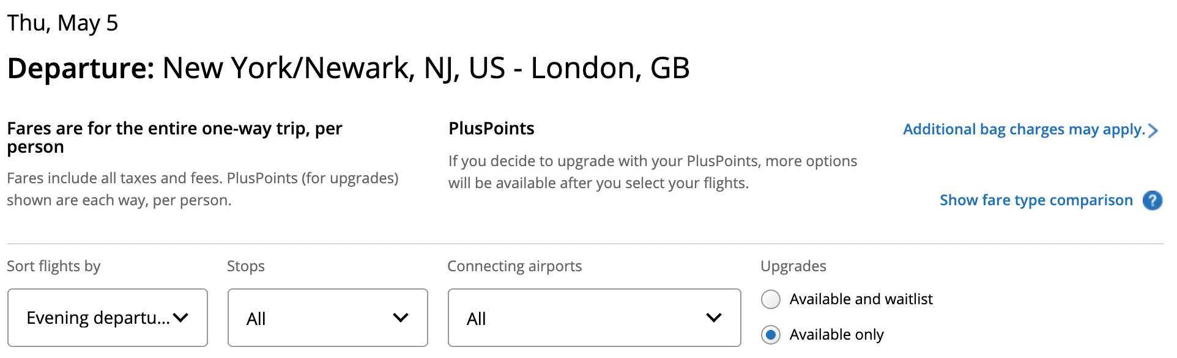The width and height of the screenshot is (1177, 358).
Task: Expand the Stops filter dropdown
Action: pos(328,318)
